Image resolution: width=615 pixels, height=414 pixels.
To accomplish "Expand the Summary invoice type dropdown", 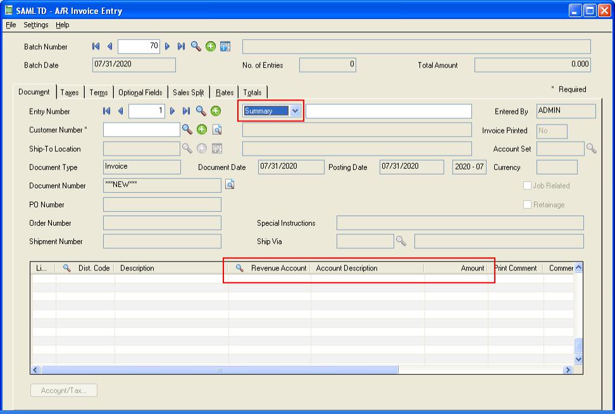I will point(295,111).
